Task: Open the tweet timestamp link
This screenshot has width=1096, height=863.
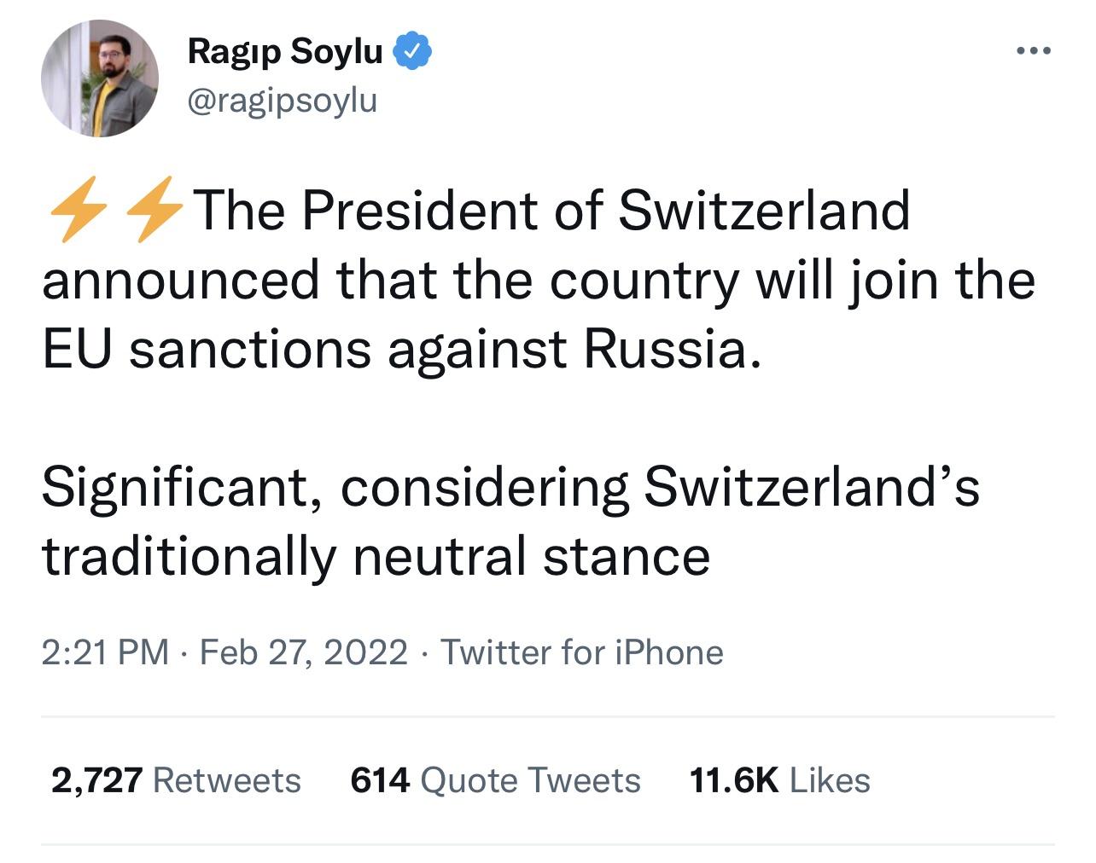Action: 303,652
